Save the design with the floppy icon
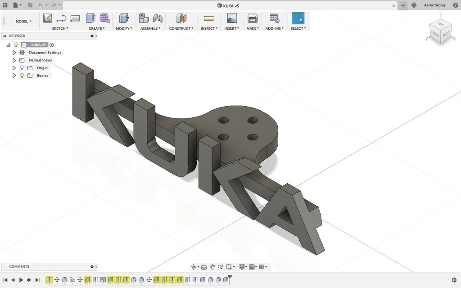Viewport: 461px width, 288px height. 30,5
